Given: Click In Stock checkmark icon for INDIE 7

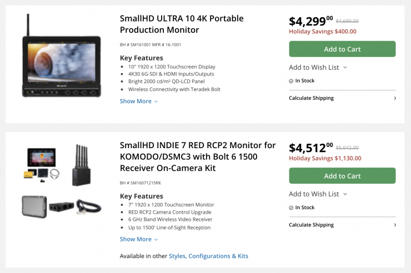Looking at the screenshot, I should pos(291,208).
